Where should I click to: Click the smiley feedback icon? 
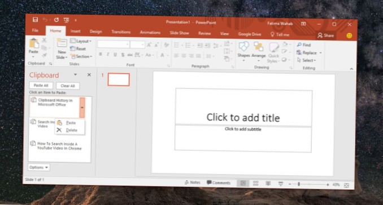[x=349, y=35]
